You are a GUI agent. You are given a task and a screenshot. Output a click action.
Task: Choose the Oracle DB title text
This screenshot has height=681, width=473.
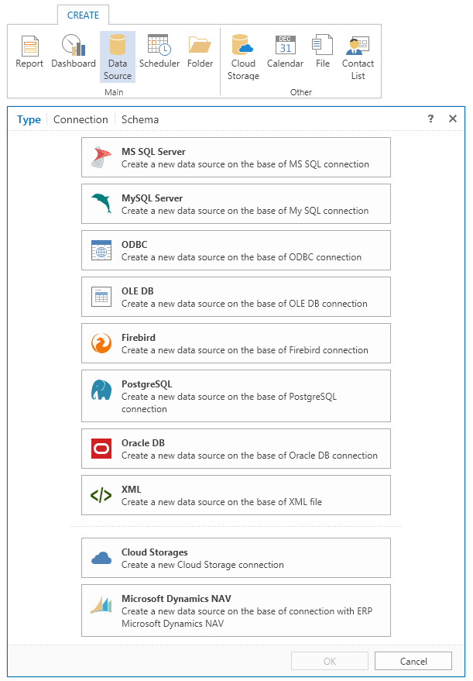[143, 443]
